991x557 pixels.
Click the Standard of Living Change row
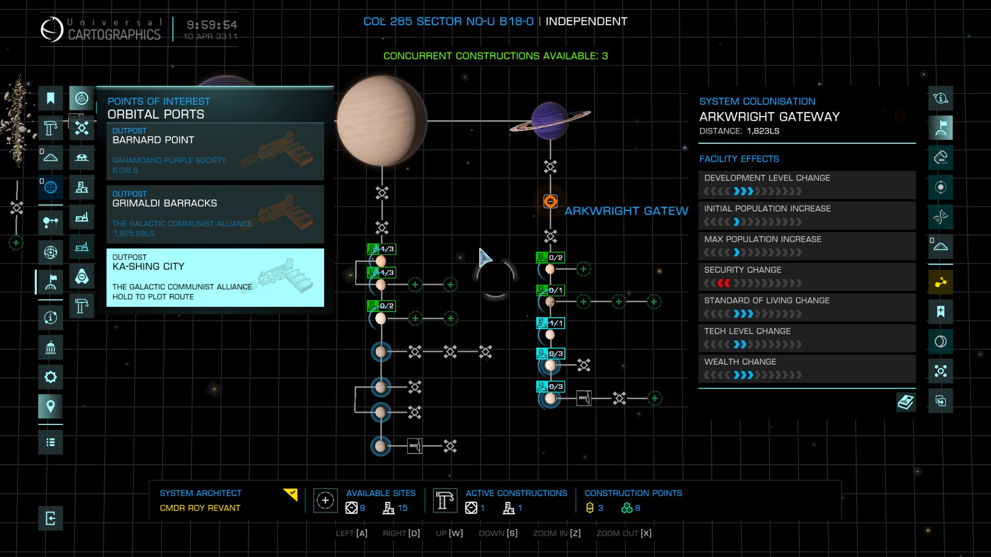click(807, 307)
